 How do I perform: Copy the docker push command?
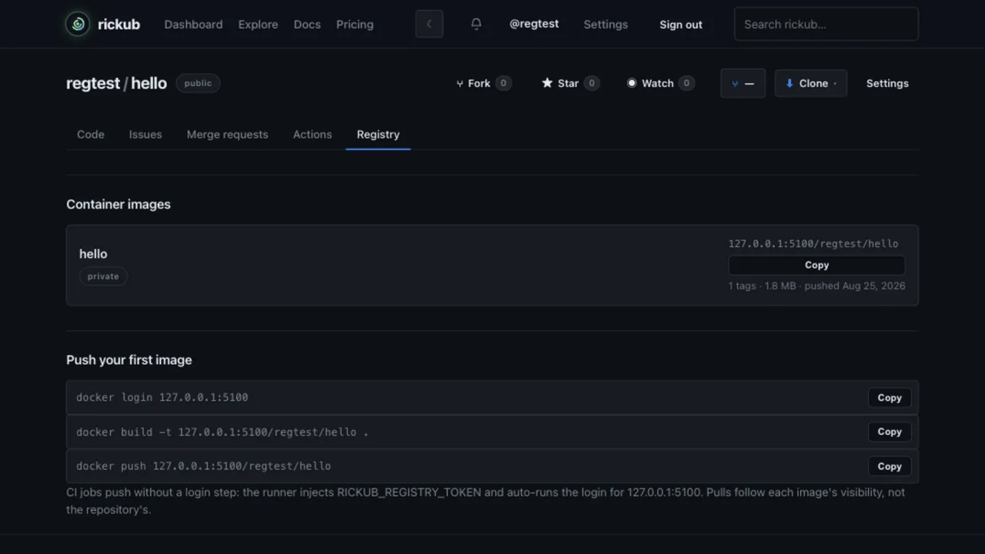click(x=890, y=466)
